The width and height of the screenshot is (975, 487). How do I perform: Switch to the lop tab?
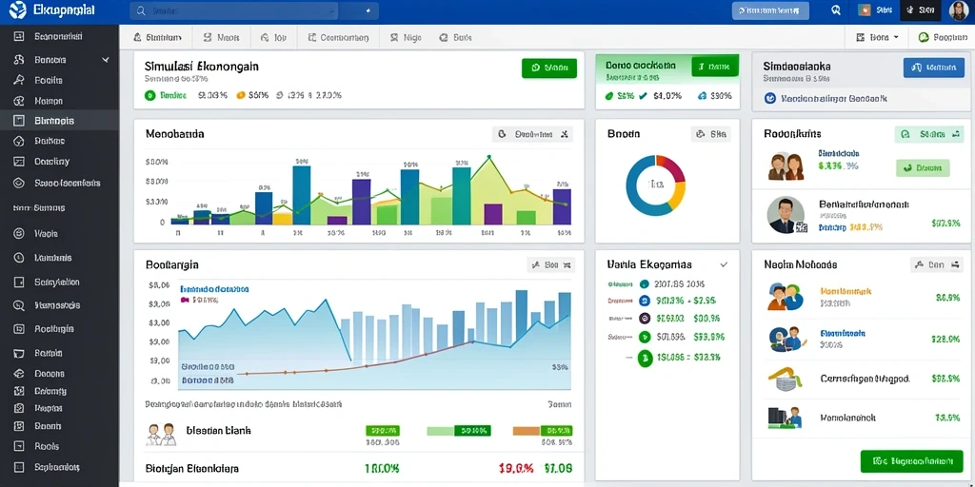click(273, 37)
